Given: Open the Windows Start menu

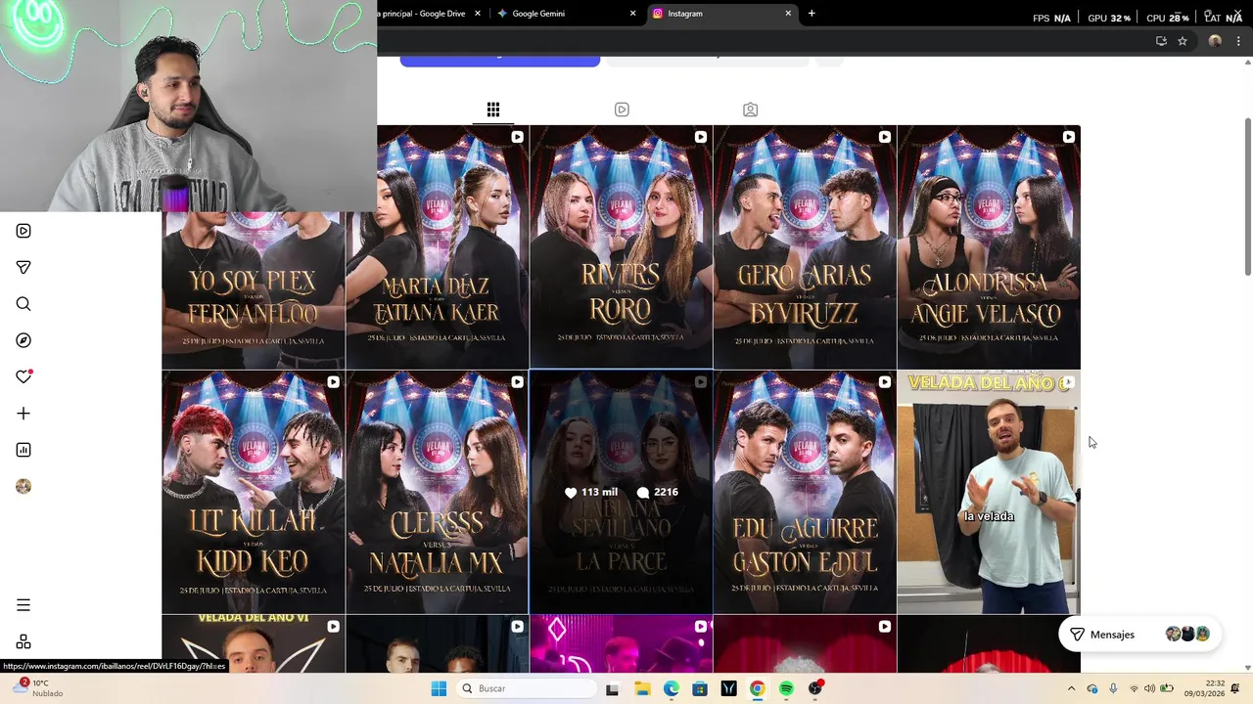Looking at the screenshot, I should [439, 688].
